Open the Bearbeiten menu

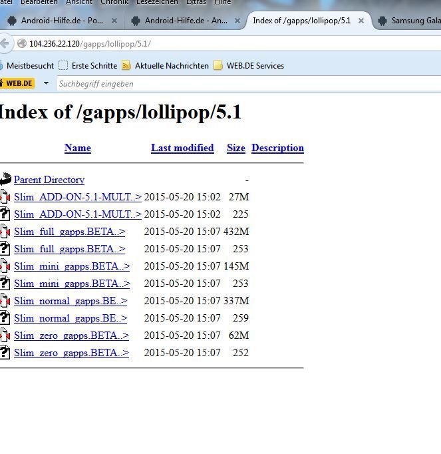click(x=39, y=2)
